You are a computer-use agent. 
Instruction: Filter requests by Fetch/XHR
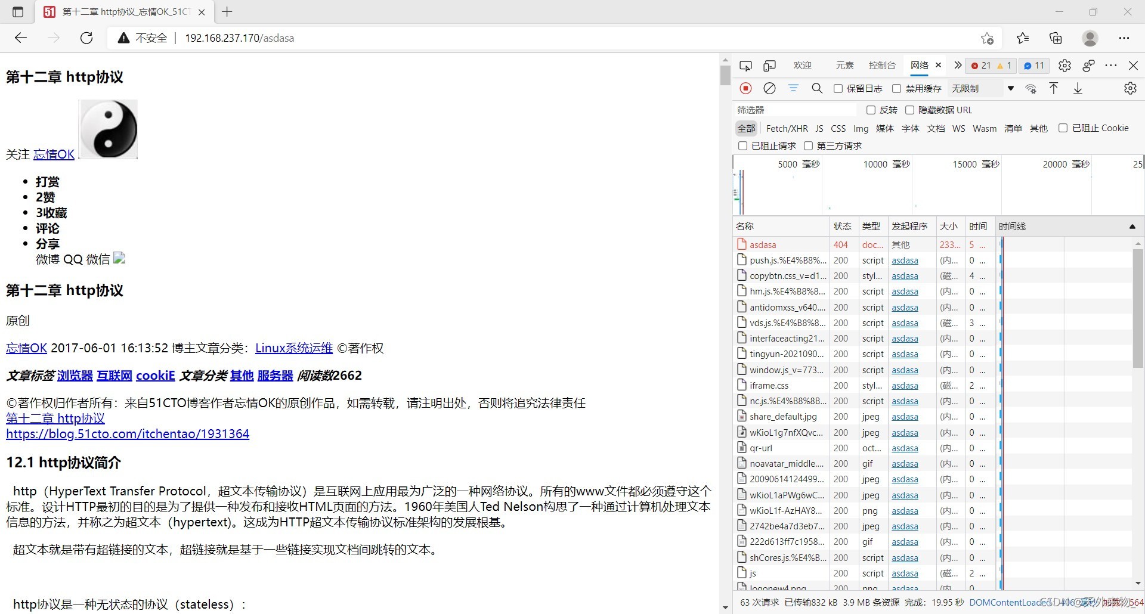tap(787, 128)
